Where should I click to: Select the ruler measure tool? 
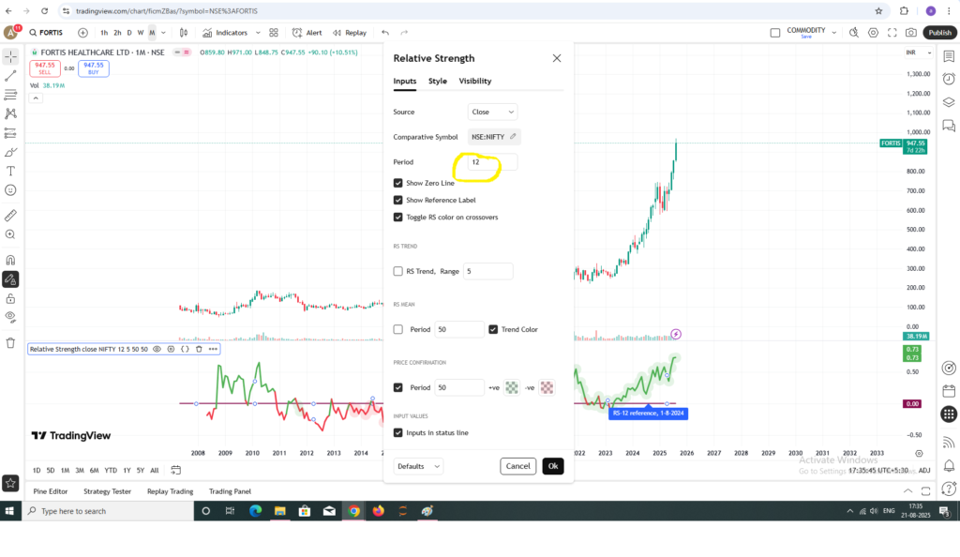click(x=10, y=216)
